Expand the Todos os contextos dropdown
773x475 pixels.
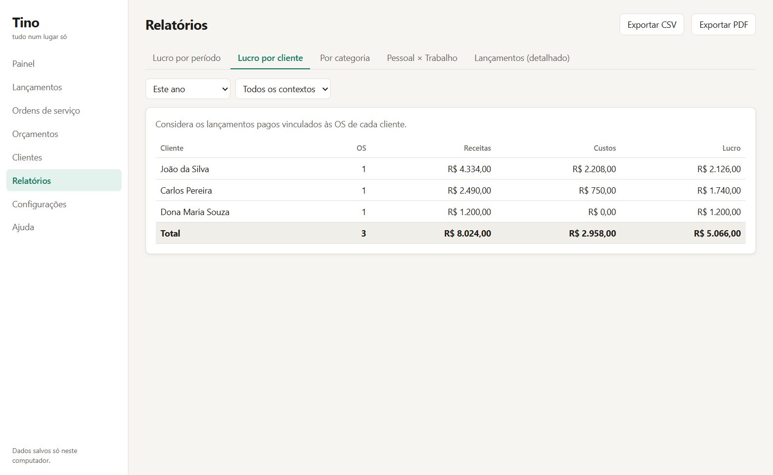[x=283, y=89]
